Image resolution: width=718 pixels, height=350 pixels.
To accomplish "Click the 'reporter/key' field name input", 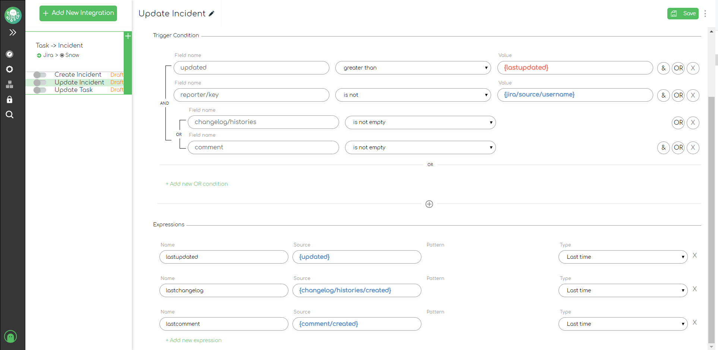I will click(252, 95).
